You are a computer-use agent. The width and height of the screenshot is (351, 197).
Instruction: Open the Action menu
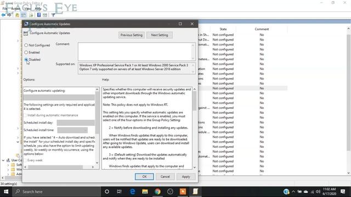point(16,9)
